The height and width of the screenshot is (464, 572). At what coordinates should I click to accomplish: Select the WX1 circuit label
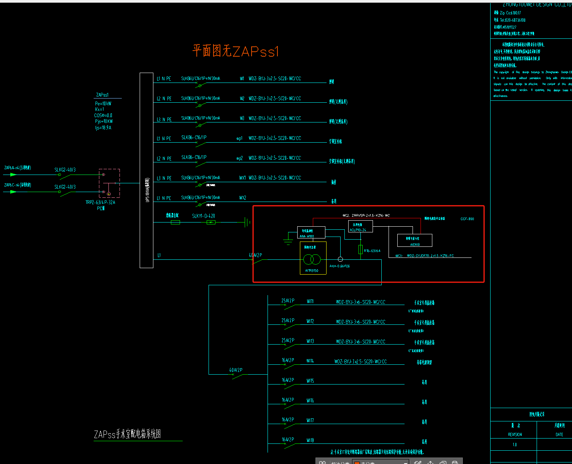coord(242,178)
